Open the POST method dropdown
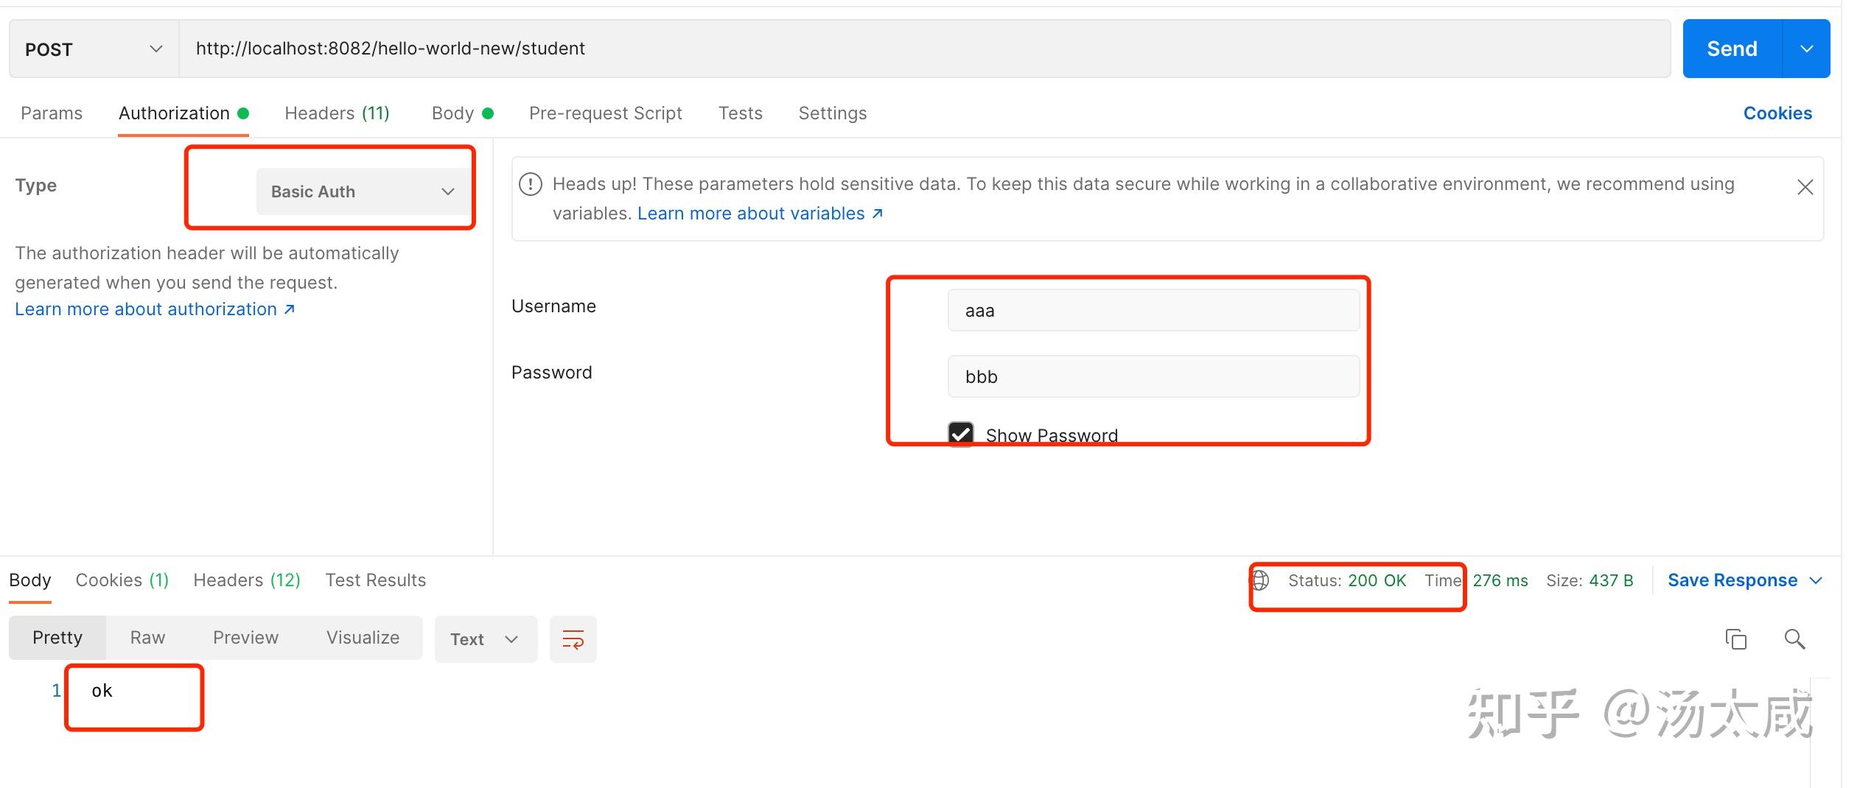This screenshot has height=788, width=1860. tap(94, 49)
